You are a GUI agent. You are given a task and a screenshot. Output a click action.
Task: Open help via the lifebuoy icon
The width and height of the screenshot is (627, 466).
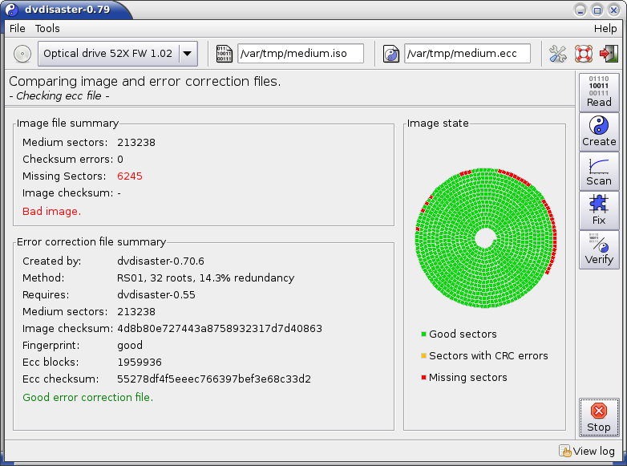point(584,54)
